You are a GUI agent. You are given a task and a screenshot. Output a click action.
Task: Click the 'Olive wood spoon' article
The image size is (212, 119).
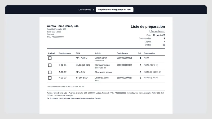click(x=103, y=72)
